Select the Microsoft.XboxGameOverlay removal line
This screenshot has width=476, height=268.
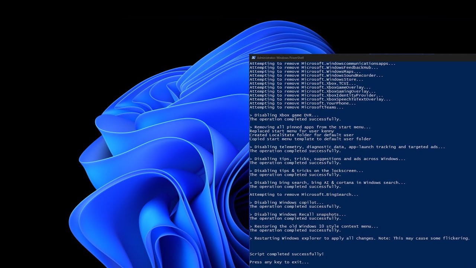310,87
